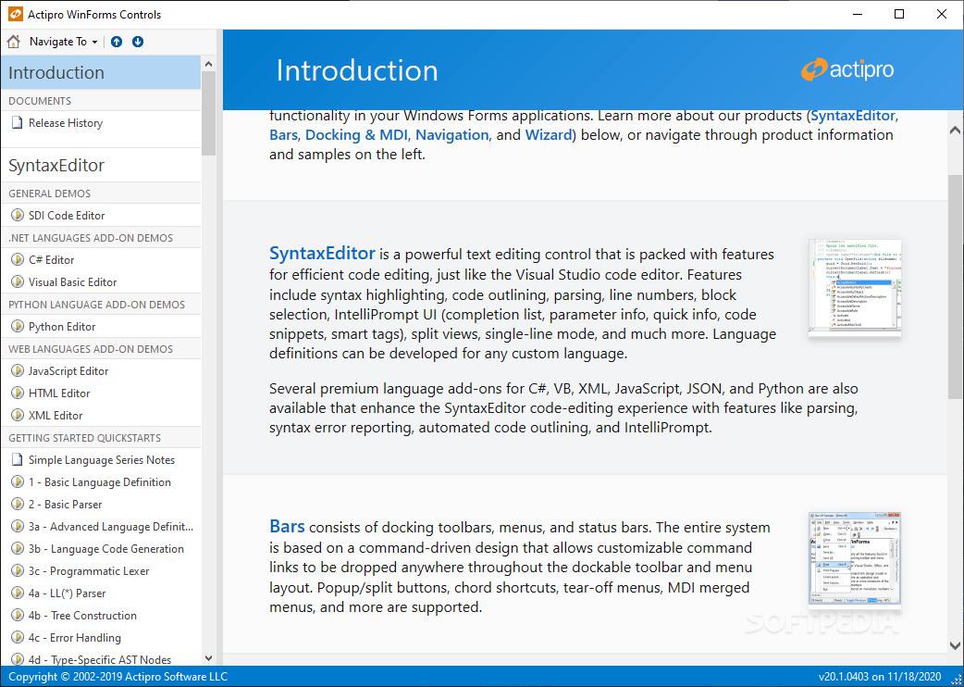Click the sidebar scroll down arrow

tap(208, 658)
